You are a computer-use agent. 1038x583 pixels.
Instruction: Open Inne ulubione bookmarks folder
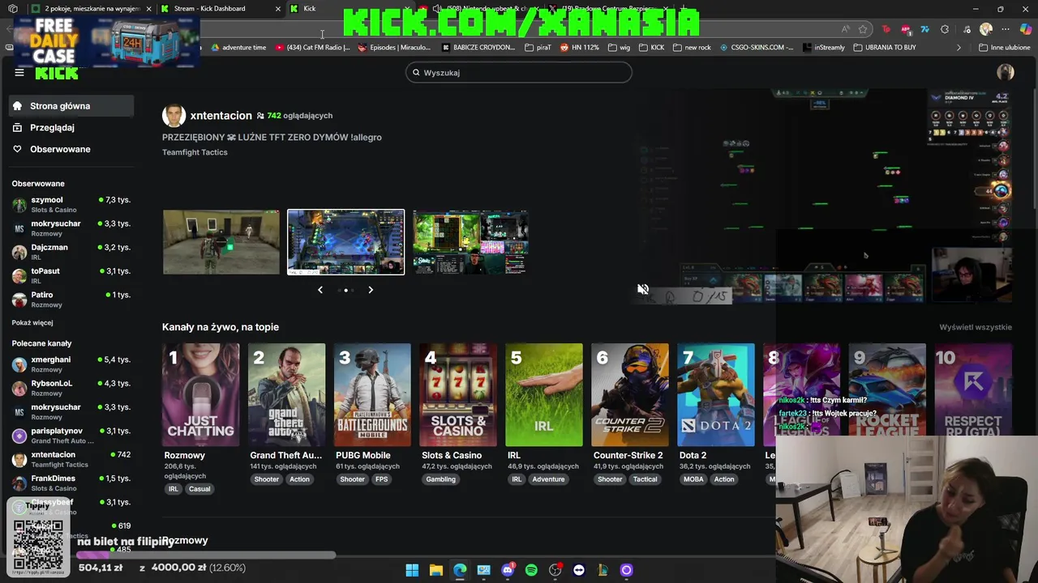pos(1004,47)
